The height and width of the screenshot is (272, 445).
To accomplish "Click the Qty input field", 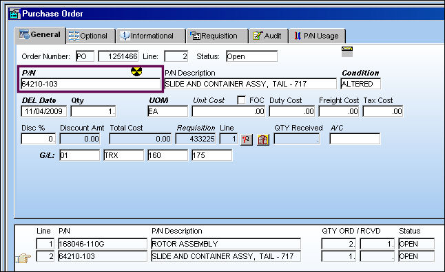I will (x=93, y=111).
